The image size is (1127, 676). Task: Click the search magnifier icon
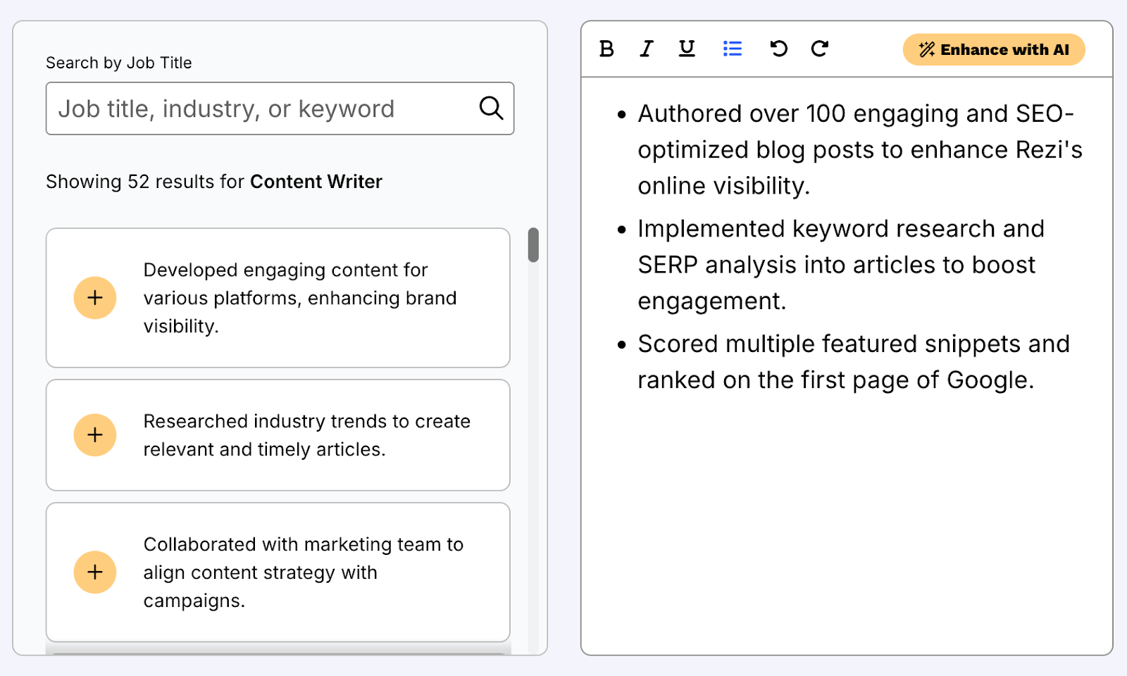coord(491,108)
